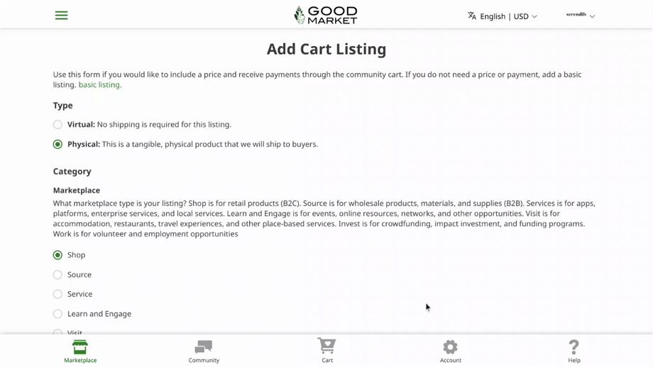This screenshot has width=653, height=367.
Task: Click the language translate icon
Action: pyautogui.click(x=472, y=16)
